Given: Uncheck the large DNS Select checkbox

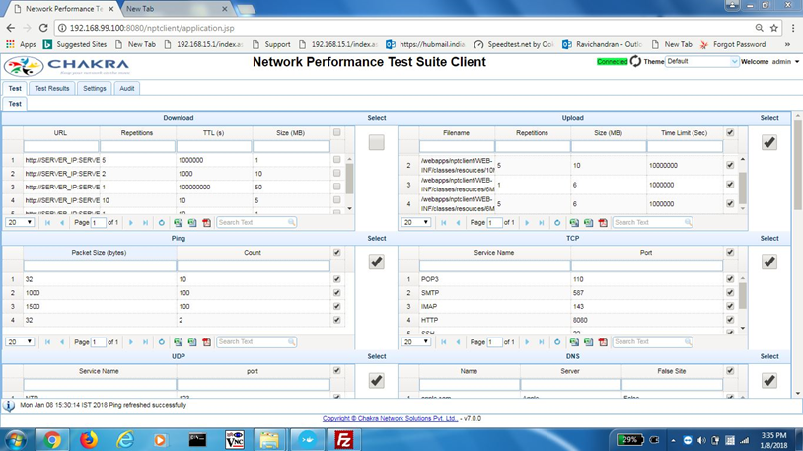Looking at the screenshot, I should [x=769, y=380].
